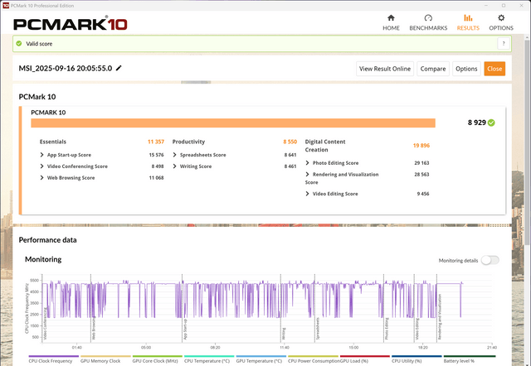This screenshot has width=531, height=366.
Task: Click the pencil icon to rename result
Action: click(119, 68)
